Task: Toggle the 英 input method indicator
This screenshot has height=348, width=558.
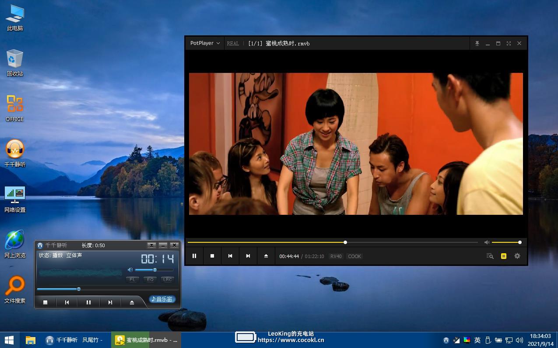Action: point(477,340)
